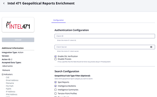Click the Intel 471 logo thumbnail
The image size is (157, 97).
18,25
